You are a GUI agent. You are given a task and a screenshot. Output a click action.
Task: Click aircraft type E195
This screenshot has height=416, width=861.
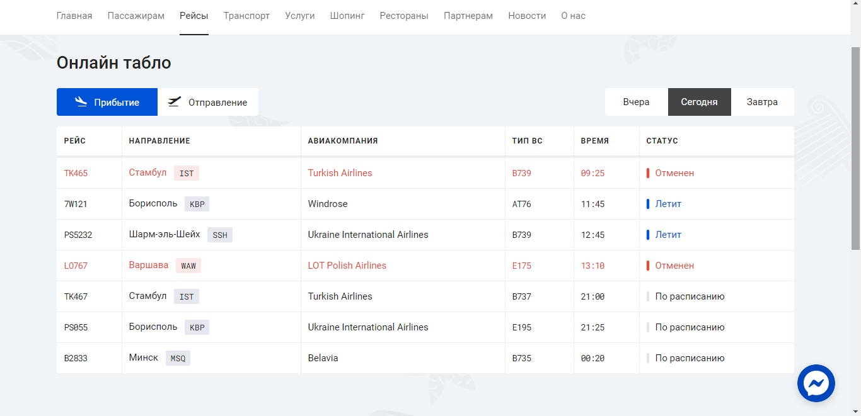coord(522,327)
